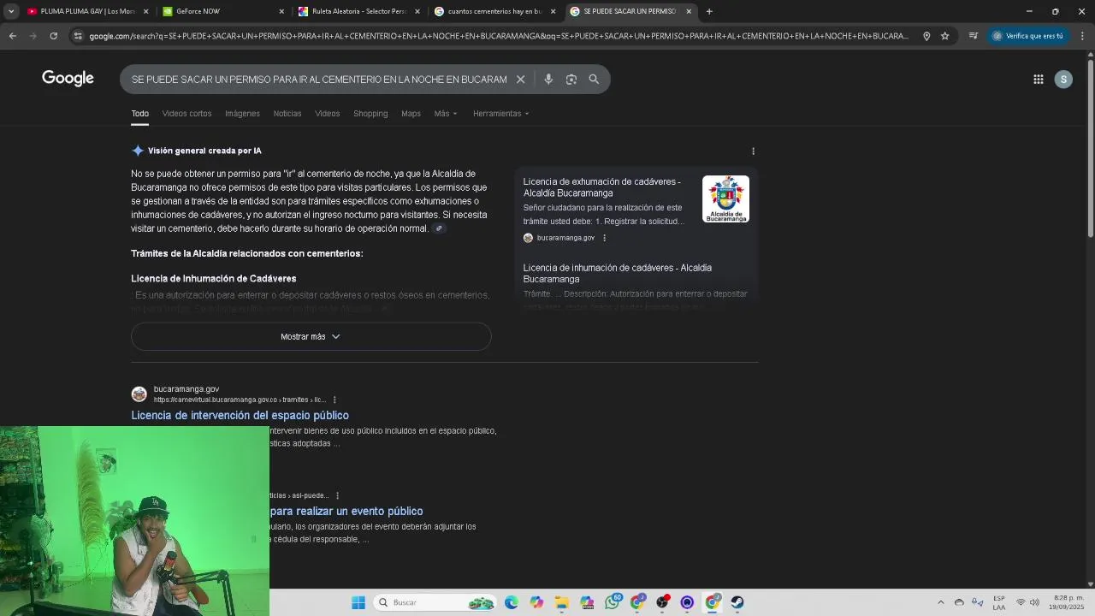The image size is (1095, 616).
Task: Show hidden system tray icons
Action: coord(941,602)
